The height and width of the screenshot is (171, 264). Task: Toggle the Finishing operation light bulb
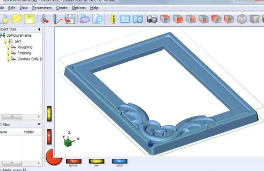tap(8, 53)
